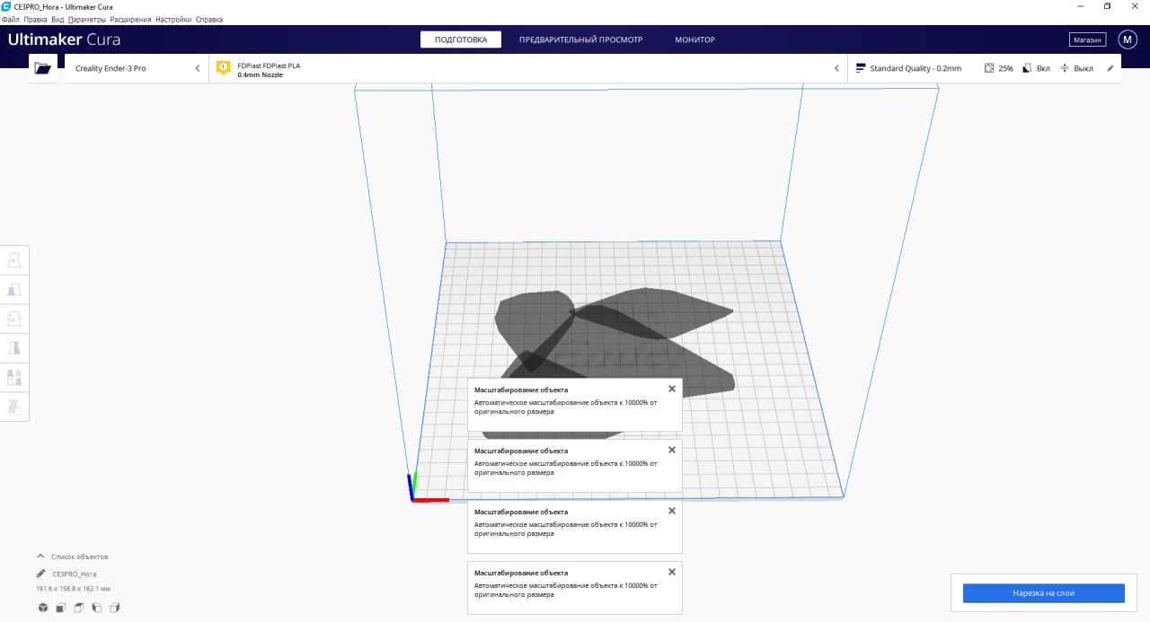Image resolution: width=1150 pixels, height=622 pixels.
Task: Switch to front view cube icon
Action: coord(60,608)
